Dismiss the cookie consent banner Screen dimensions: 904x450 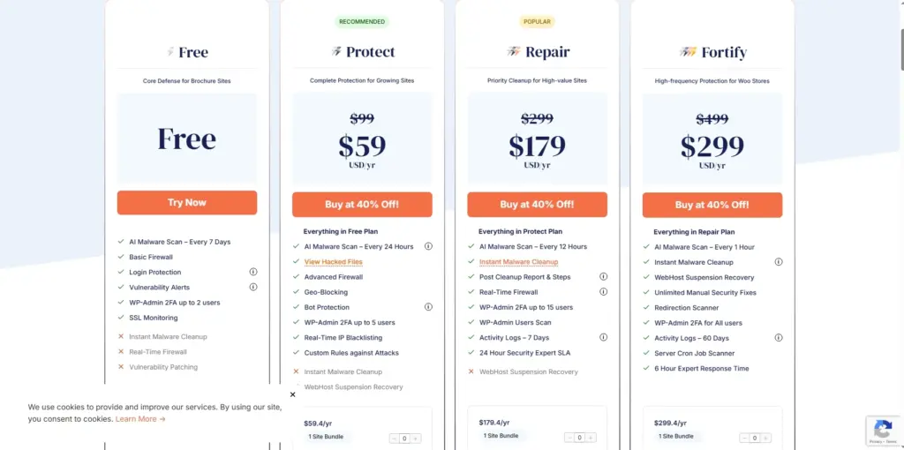pos(292,394)
